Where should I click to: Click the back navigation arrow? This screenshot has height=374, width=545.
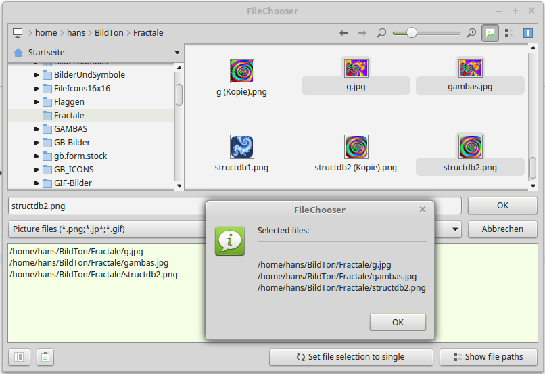click(x=343, y=33)
